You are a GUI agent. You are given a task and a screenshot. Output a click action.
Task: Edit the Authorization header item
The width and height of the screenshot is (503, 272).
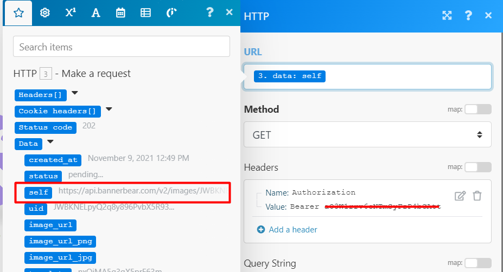[460, 196]
